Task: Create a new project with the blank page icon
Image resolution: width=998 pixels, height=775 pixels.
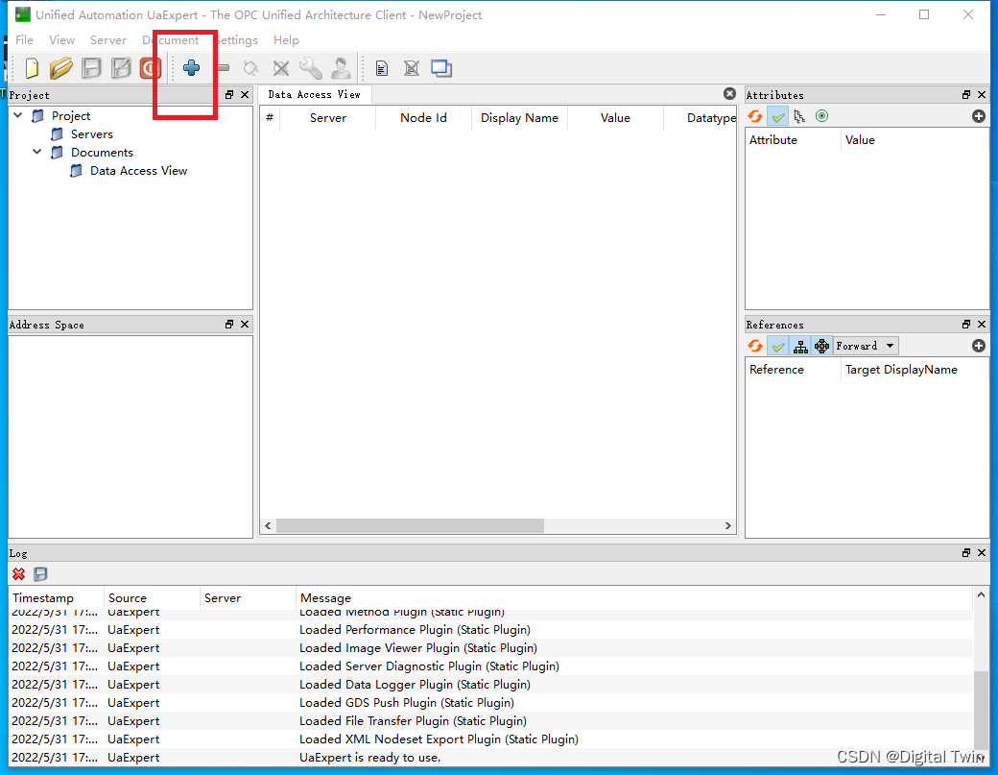Action: point(31,68)
